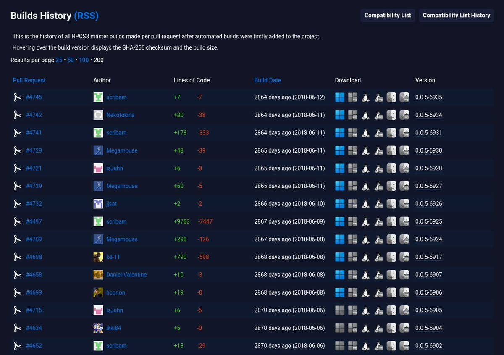Click the Linux penguin icon in Daniel-Valentine's row
The width and height of the screenshot is (504, 355).
365,275
